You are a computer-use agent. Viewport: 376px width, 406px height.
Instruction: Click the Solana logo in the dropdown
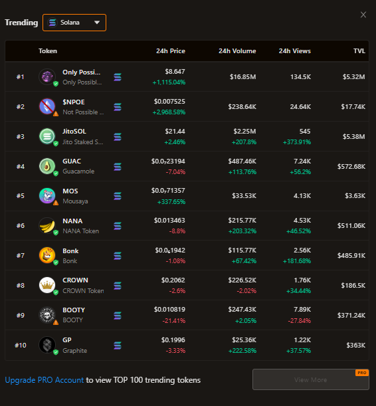pos(52,23)
